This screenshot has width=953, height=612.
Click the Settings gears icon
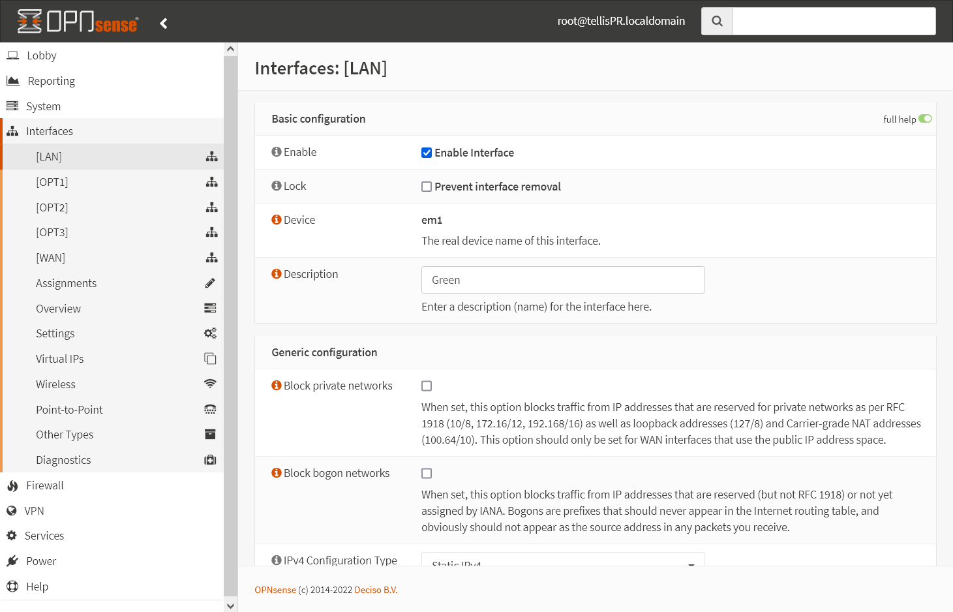click(x=209, y=333)
